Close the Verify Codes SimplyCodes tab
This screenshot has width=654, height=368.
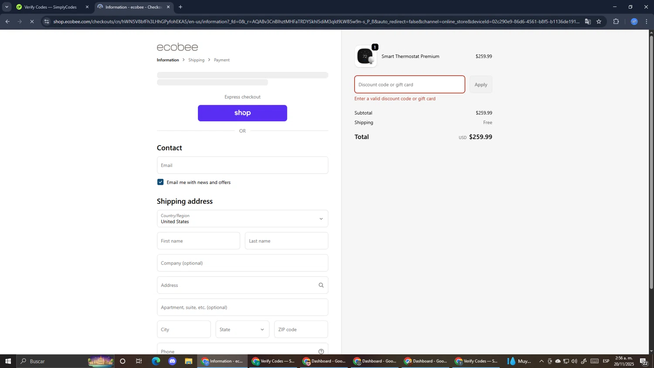[x=87, y=7]
